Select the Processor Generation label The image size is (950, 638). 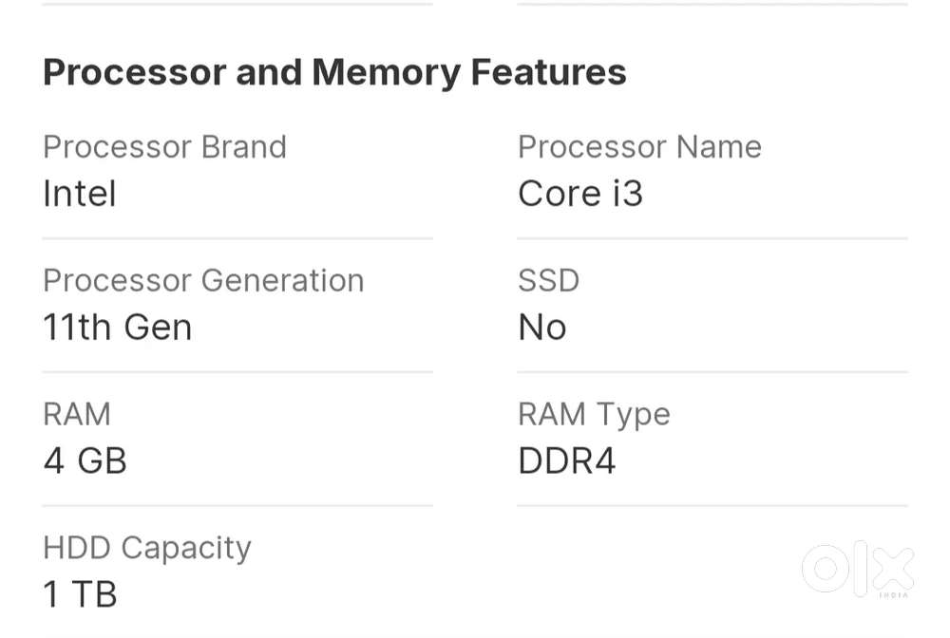pyautogui.click(x=203, y=281)
